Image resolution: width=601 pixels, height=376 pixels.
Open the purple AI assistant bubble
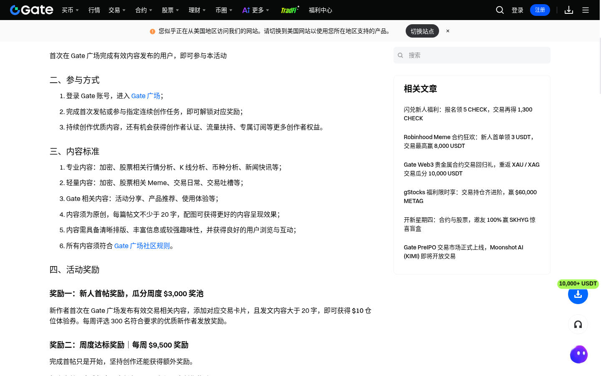tap(579, 354)
